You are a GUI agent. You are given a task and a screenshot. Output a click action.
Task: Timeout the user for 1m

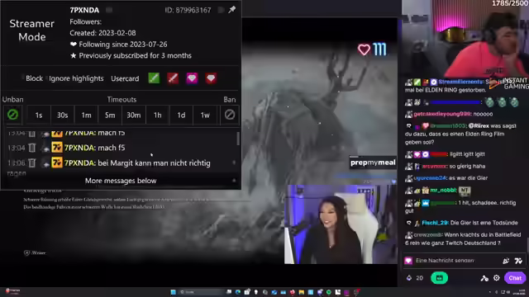tap(86, 115)
